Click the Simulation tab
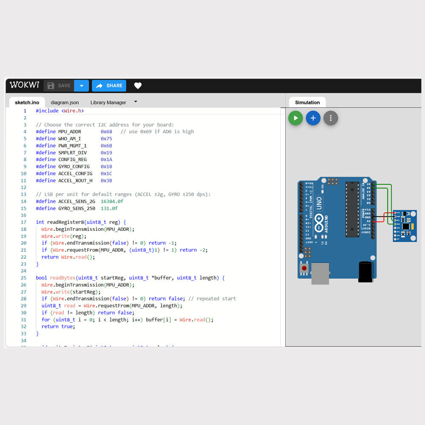The height and width of the screenshot is (425, 425). click(x=307, y=102)
